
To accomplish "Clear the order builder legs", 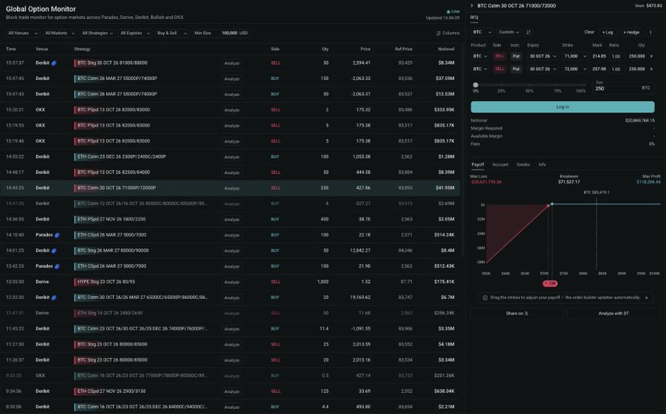I will click(589, 32).
